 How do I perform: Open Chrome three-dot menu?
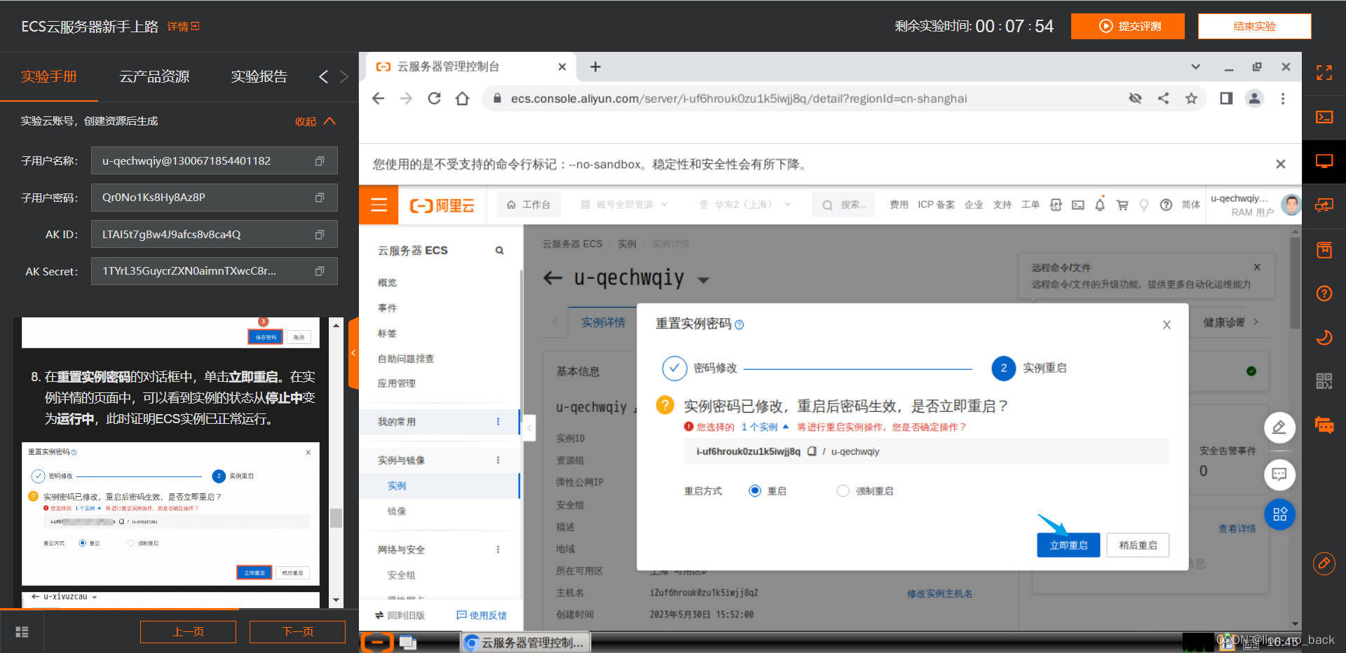tap(1283, 99)
